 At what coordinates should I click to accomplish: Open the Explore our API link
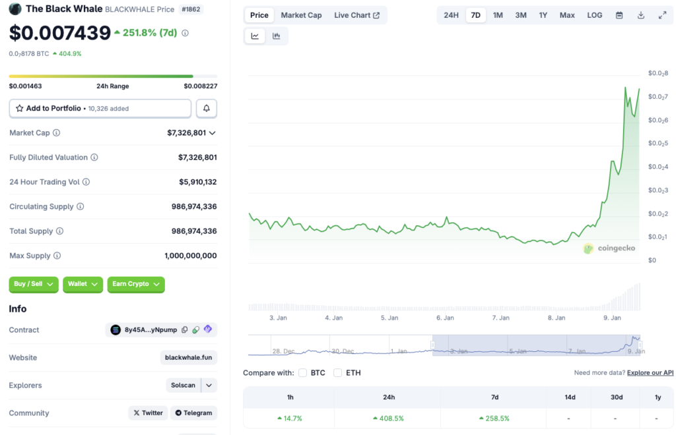click(650, 373)
